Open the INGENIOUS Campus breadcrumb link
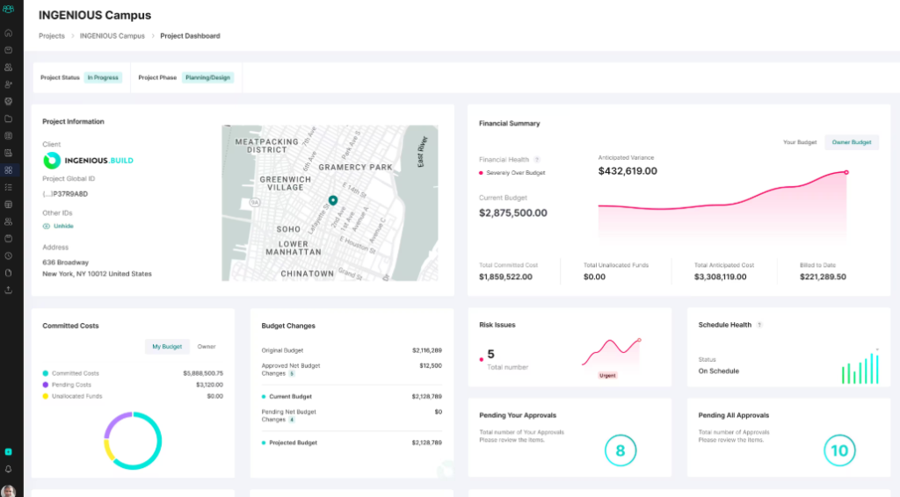The height and width of the screenshot is (497, 900). (112, 36)
